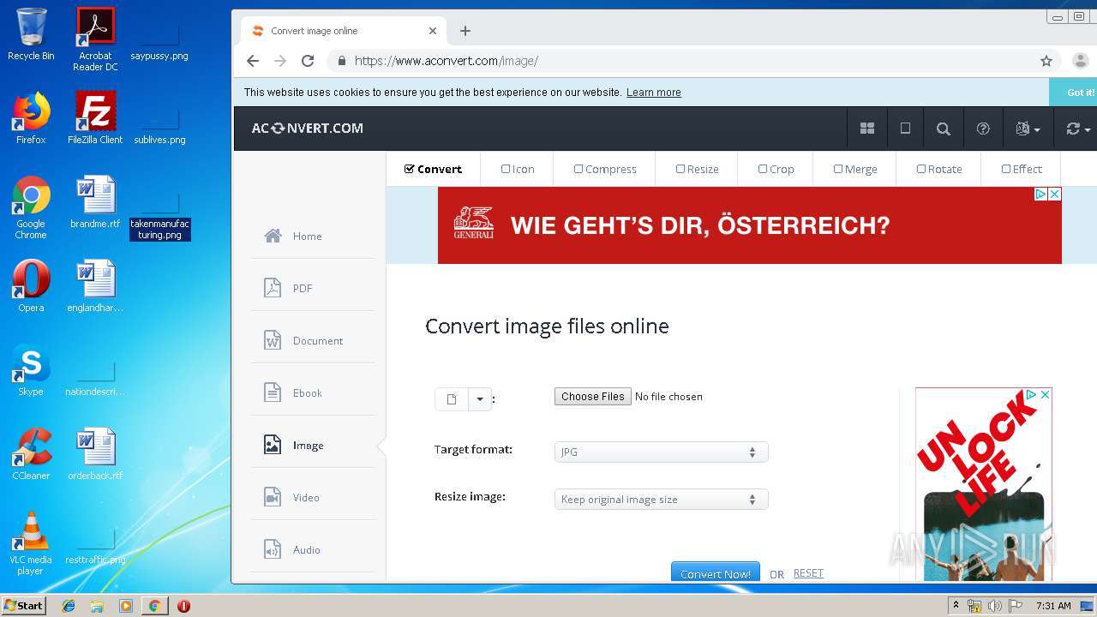Viewport: 1097px width, 617px height.
Task: Expand the refresh/convert menu in header
Action: pos(1077,129)
